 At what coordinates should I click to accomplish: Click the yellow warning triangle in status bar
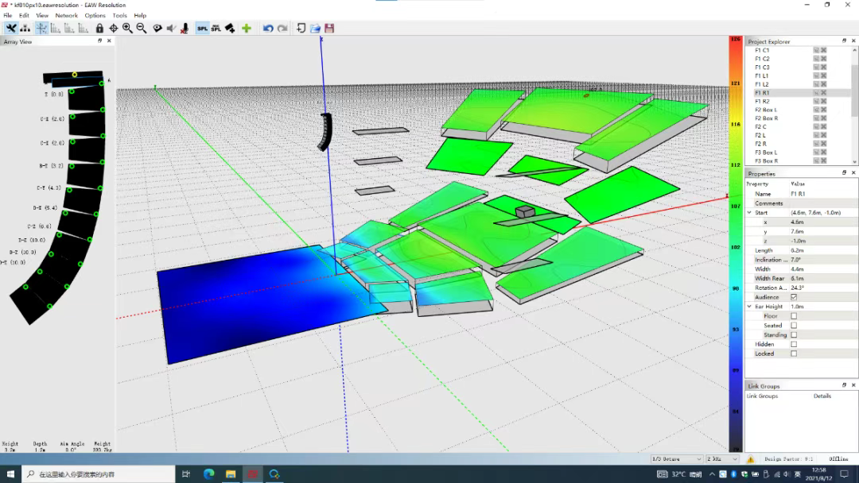(751, 459)
